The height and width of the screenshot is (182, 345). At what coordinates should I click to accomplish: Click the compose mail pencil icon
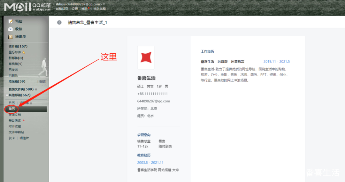pyautogui.click(x=11, y=21)
